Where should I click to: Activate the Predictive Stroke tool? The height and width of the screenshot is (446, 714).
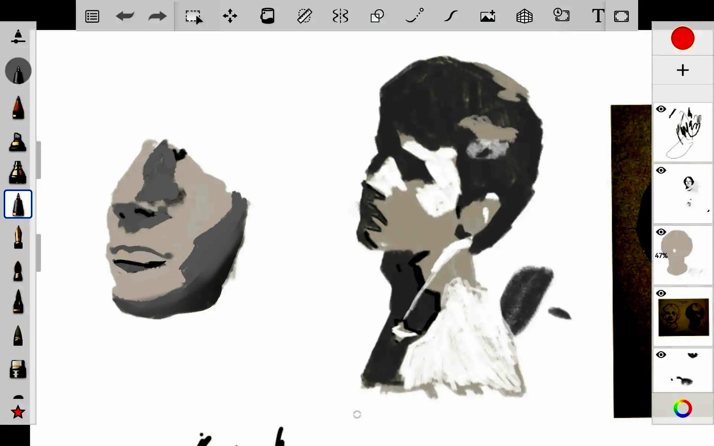click(x=414, y=16)
